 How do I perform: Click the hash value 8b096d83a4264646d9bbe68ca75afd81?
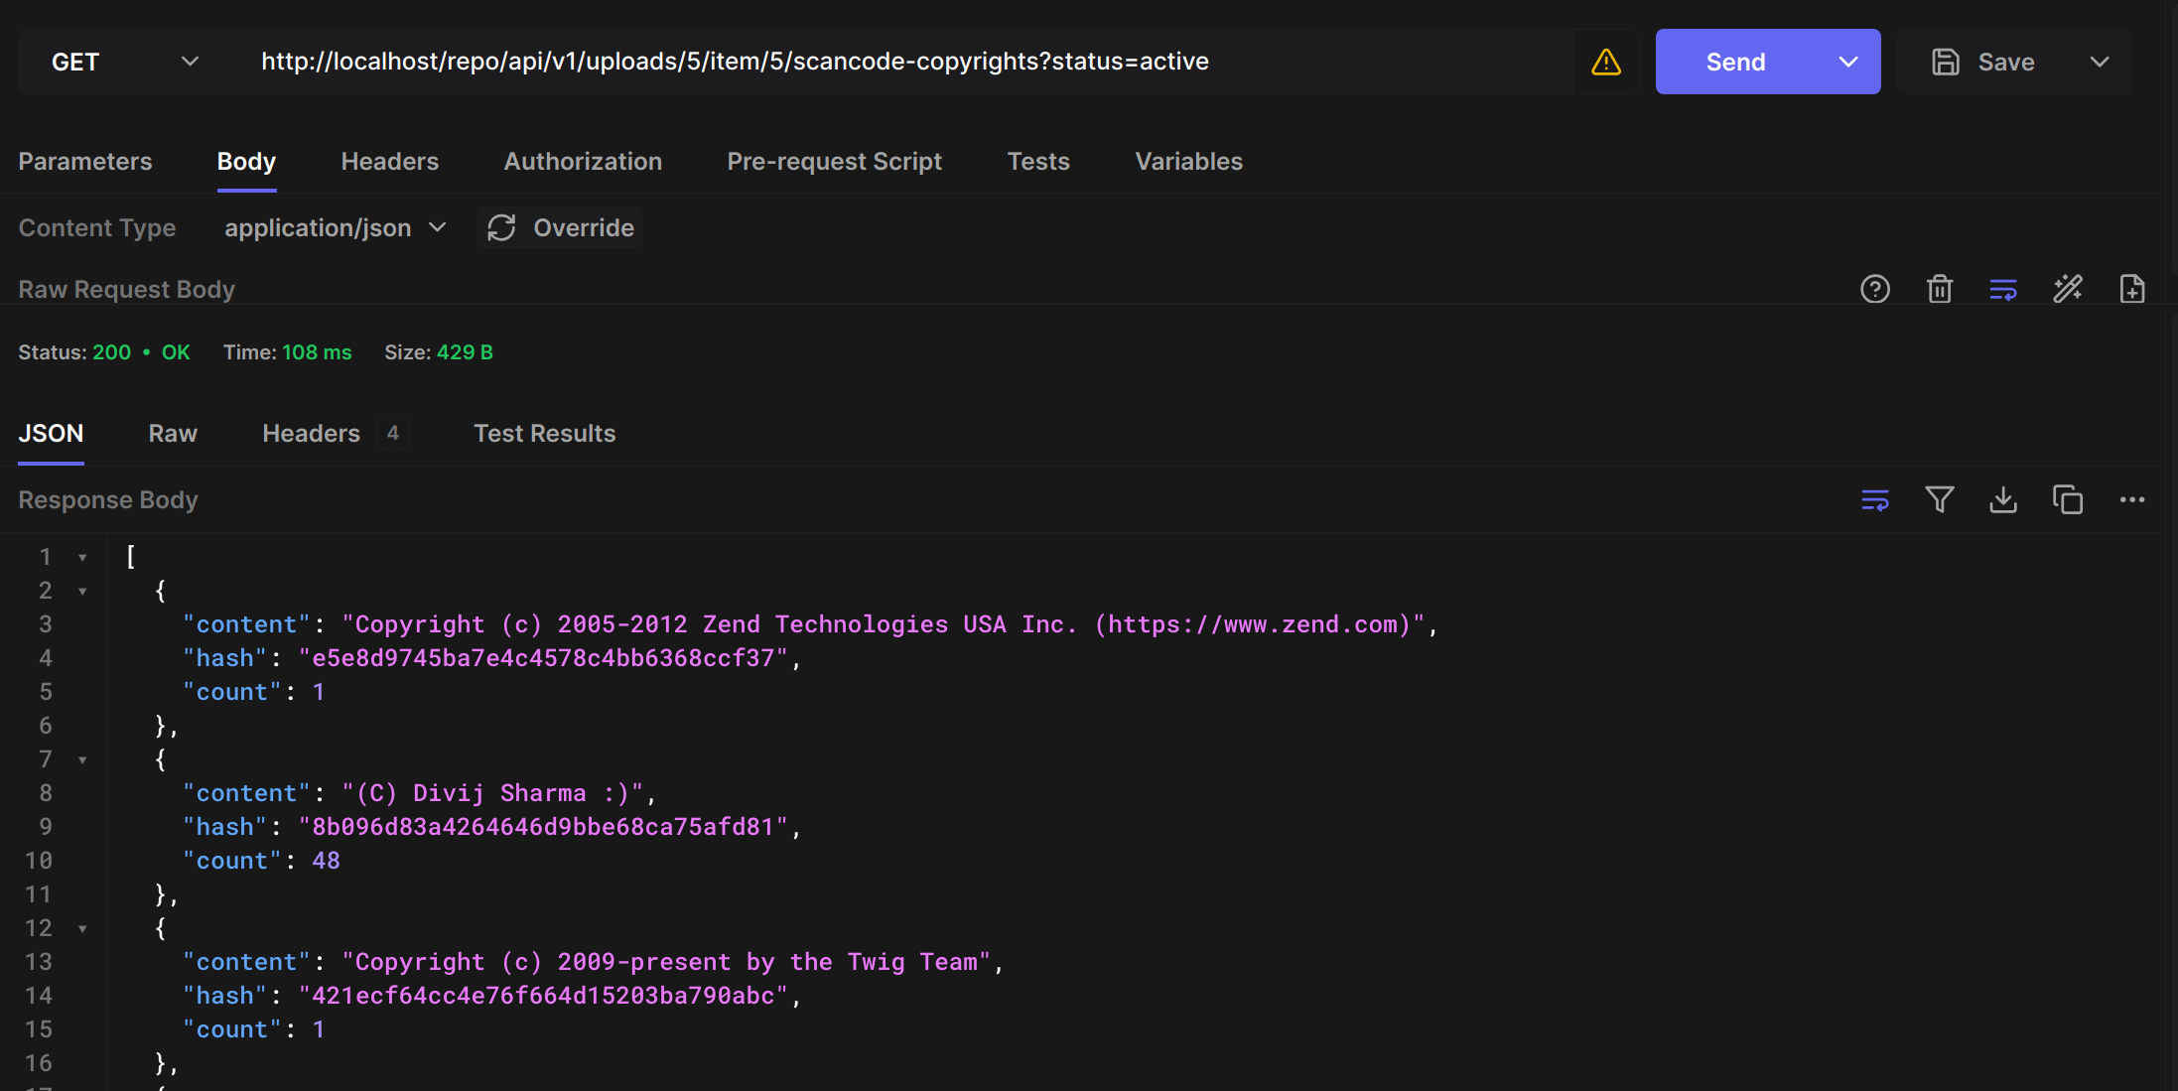pos(543,827)
